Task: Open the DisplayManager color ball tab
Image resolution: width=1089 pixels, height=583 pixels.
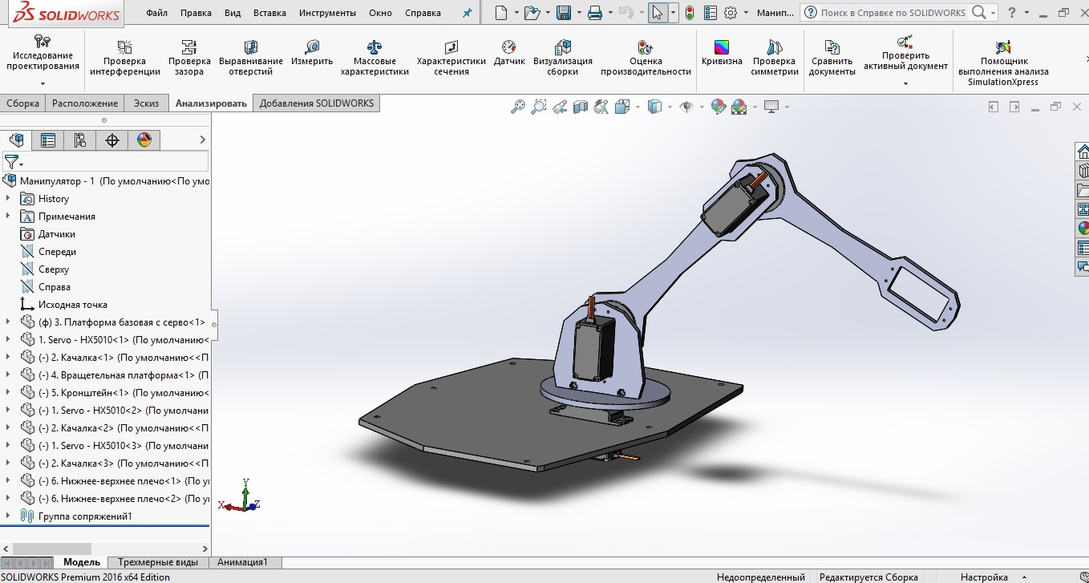Action: (144, 140)
